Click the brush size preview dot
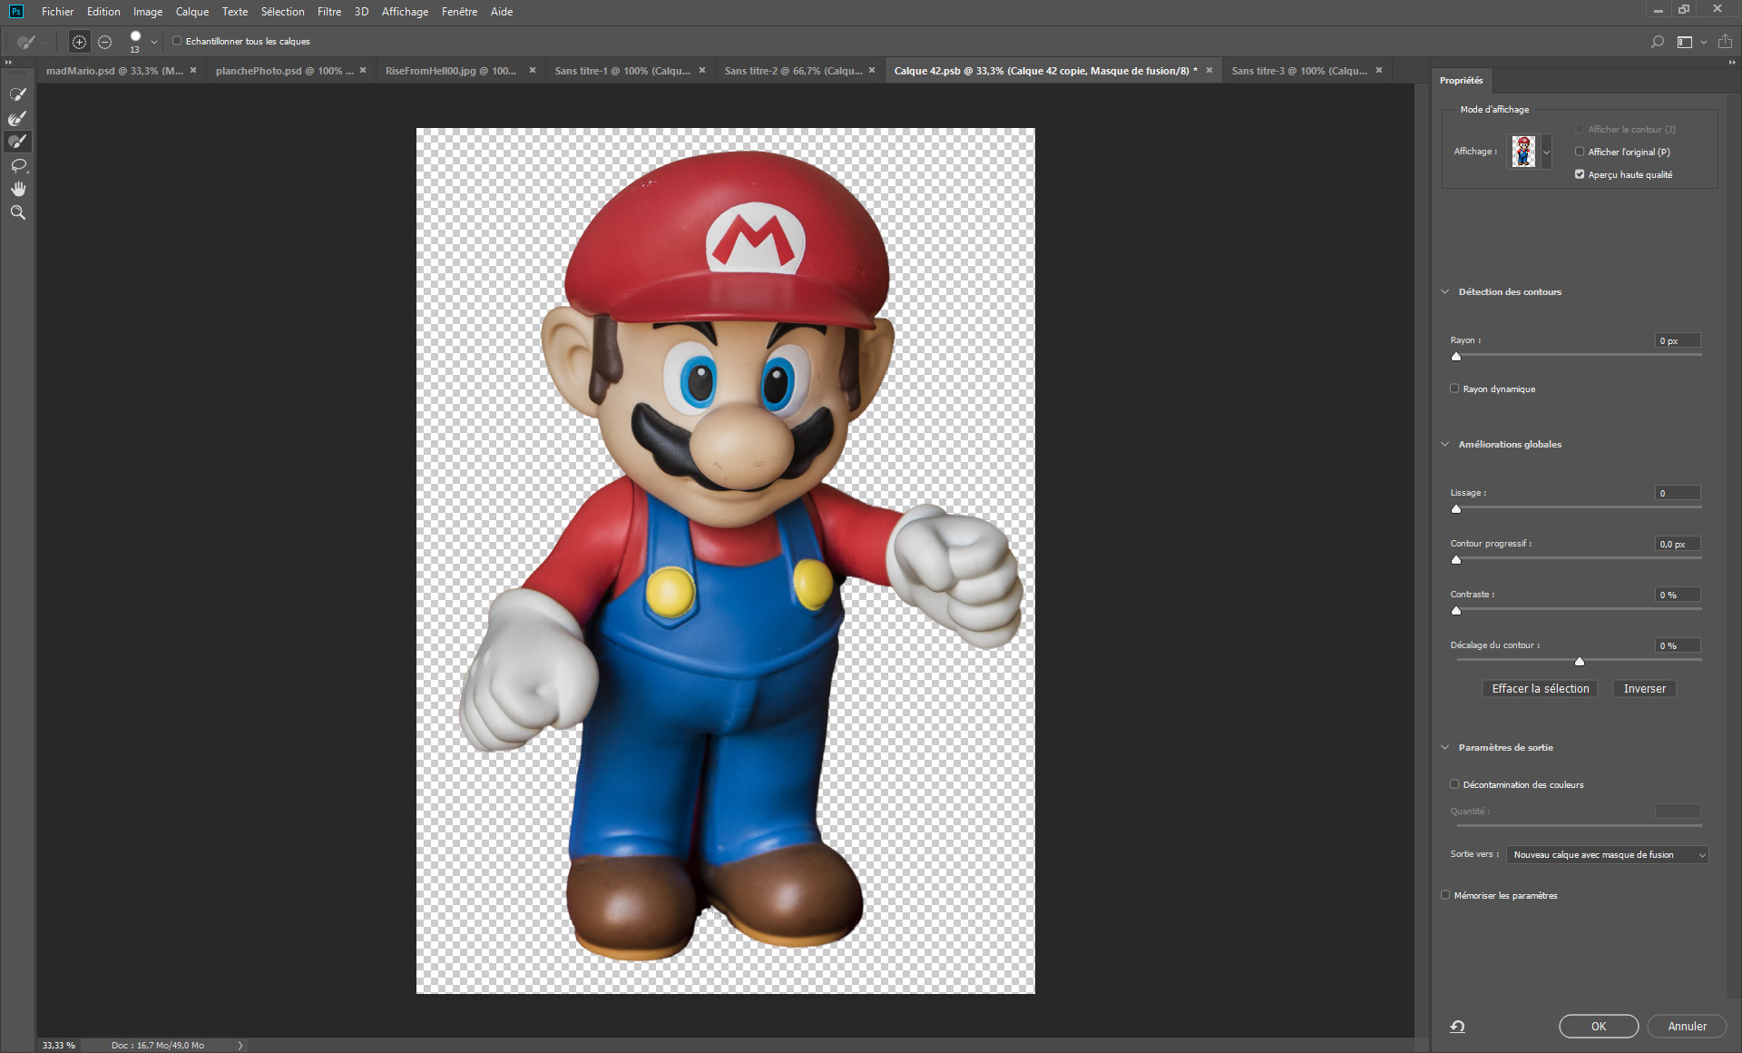The image size is (1742, 1053). 135,37
